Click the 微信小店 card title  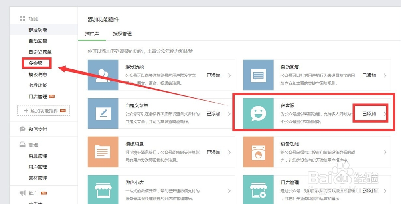click(134, 182)
